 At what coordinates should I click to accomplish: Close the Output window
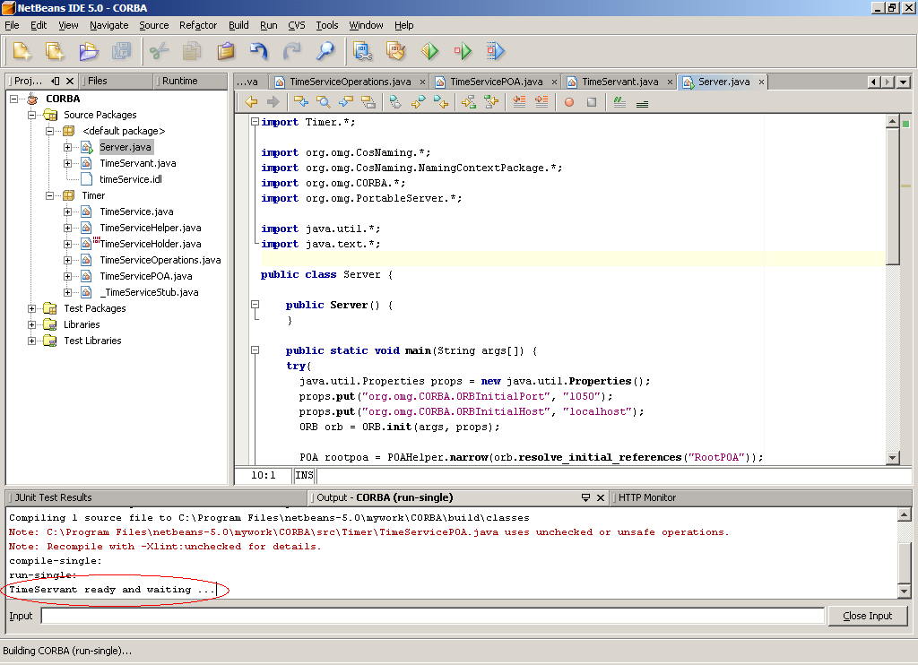[600, 497]
